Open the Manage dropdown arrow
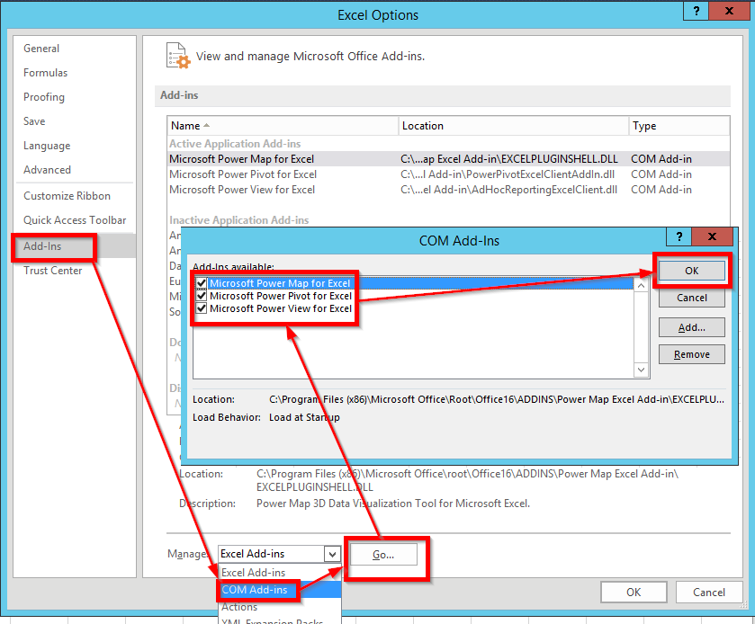 click(332, 554)
